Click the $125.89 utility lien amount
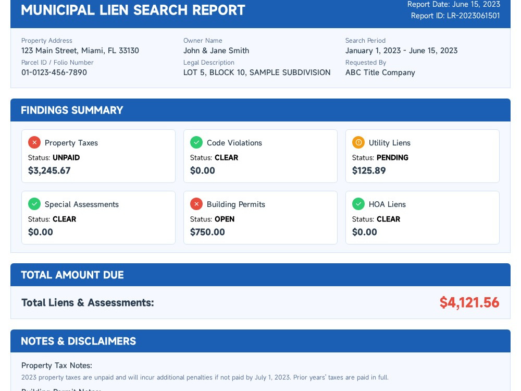Screen dimensions: 521x391 click(369, 170)
